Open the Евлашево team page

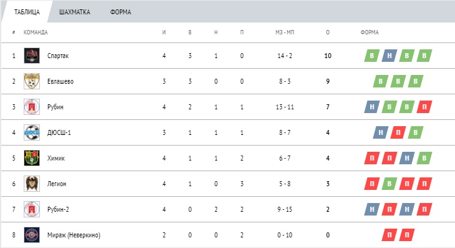pos(61,81)
